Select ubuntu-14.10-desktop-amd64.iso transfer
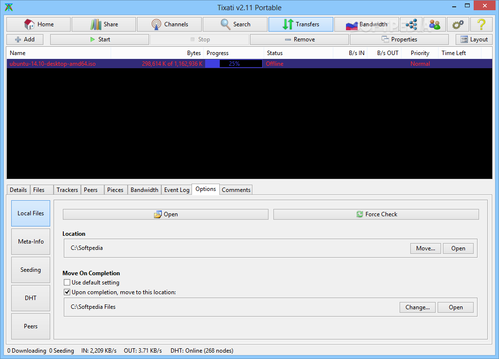 pos(249,64)
